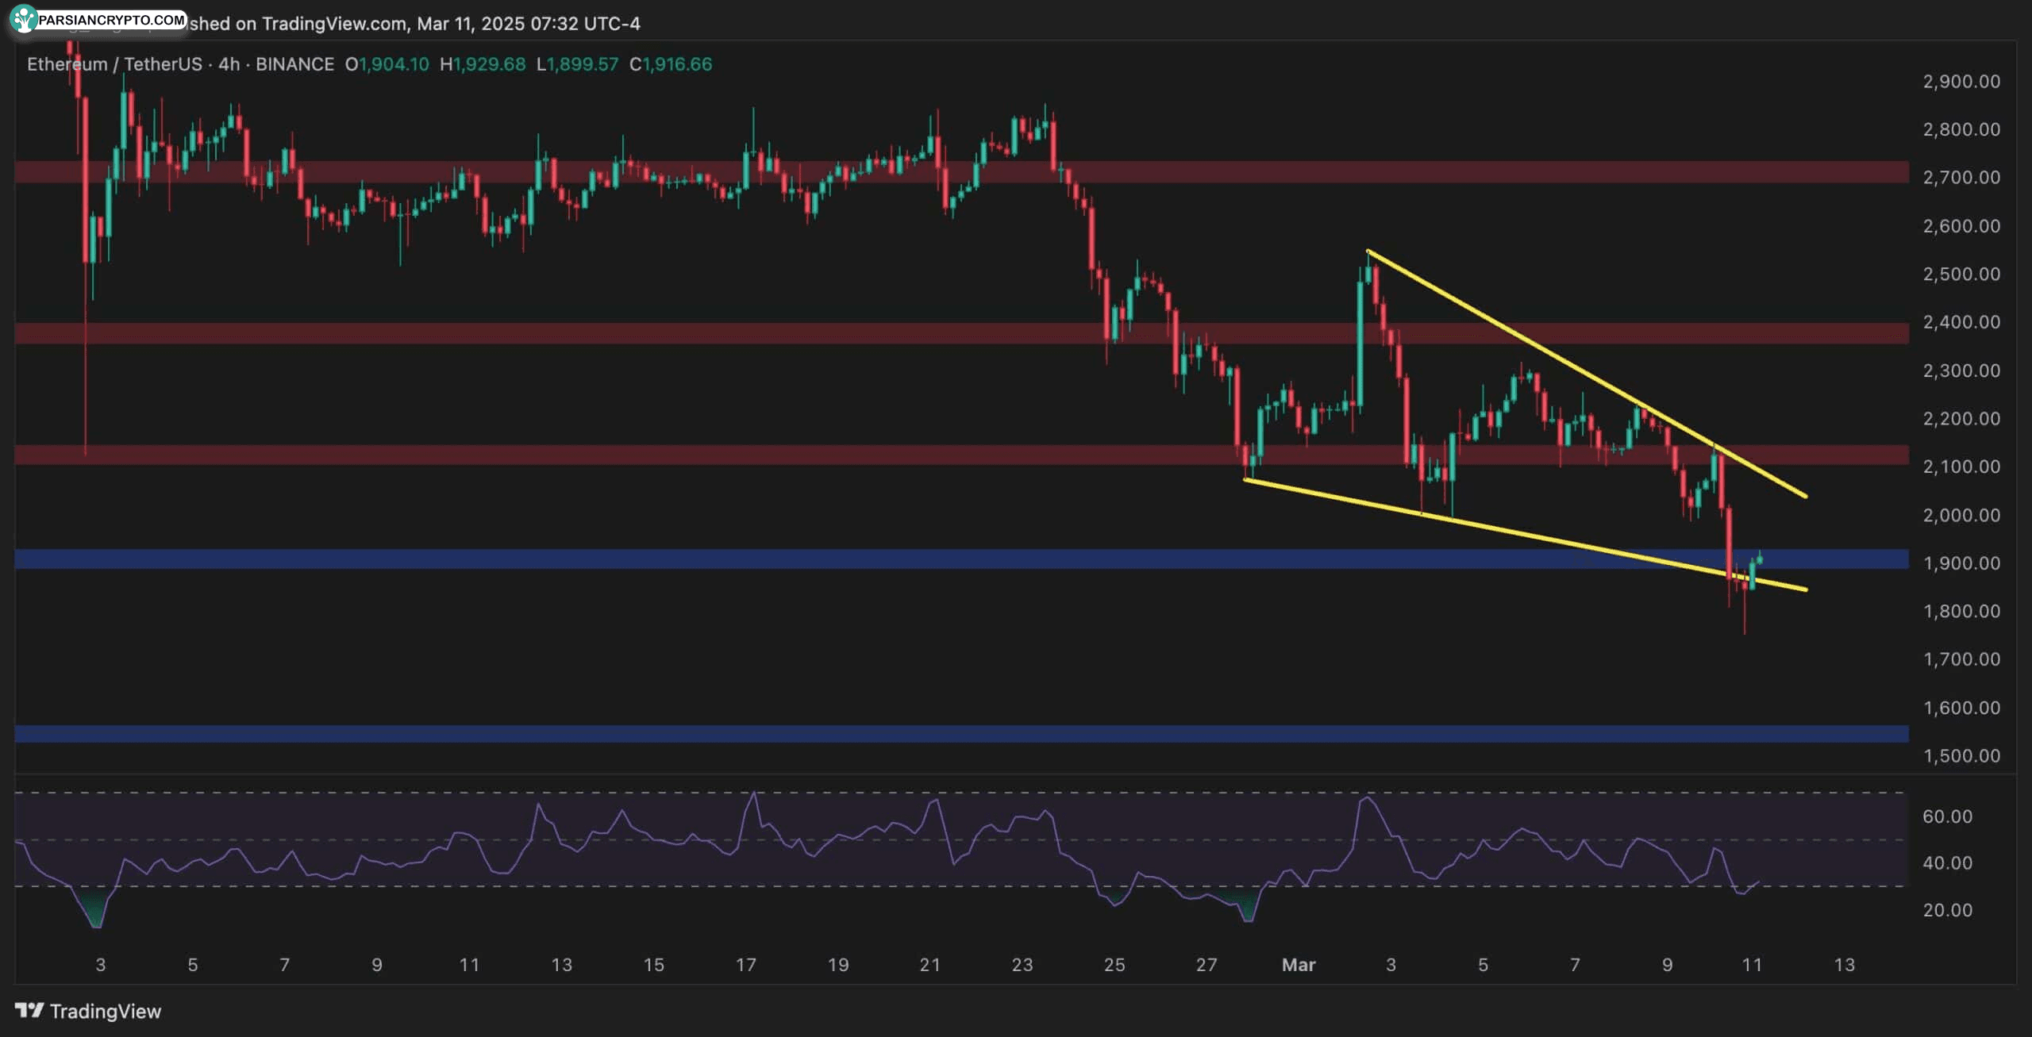Click the Ethereum / TetherUS symbol title
This screenshot has width=2032, height=1037.
(x=114, y=64)
